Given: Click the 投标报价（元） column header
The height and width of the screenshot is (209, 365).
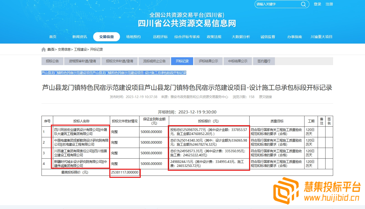Looking at the screenshot, I should 209,121.
